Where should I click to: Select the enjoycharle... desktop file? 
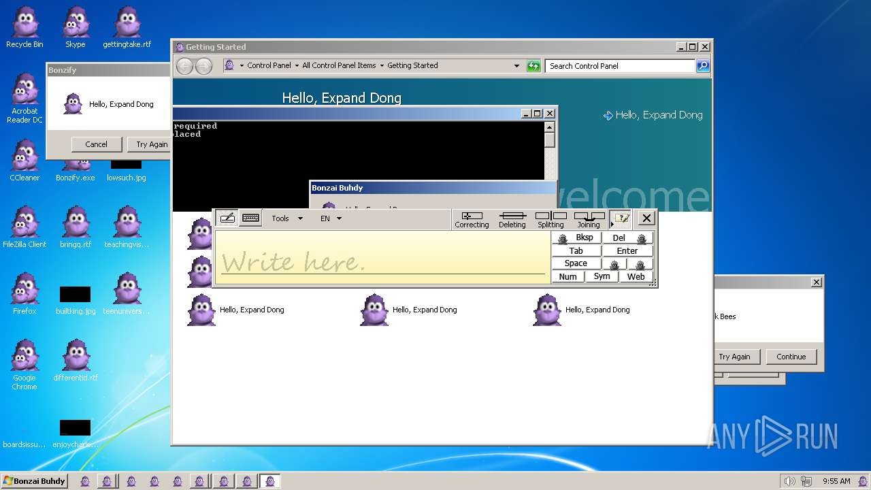coord(76,434)
